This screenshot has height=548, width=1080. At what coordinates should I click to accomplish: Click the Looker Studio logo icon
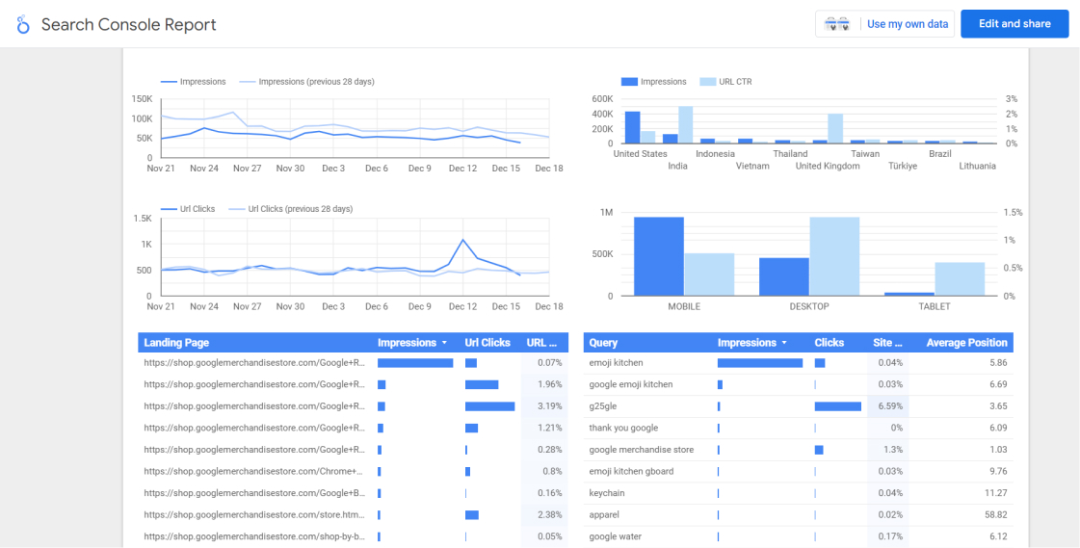pos(23,25)
